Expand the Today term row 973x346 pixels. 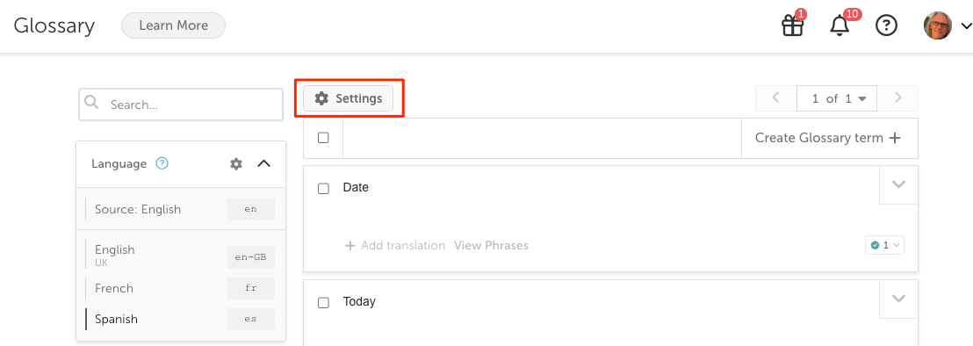pos(898,299)
